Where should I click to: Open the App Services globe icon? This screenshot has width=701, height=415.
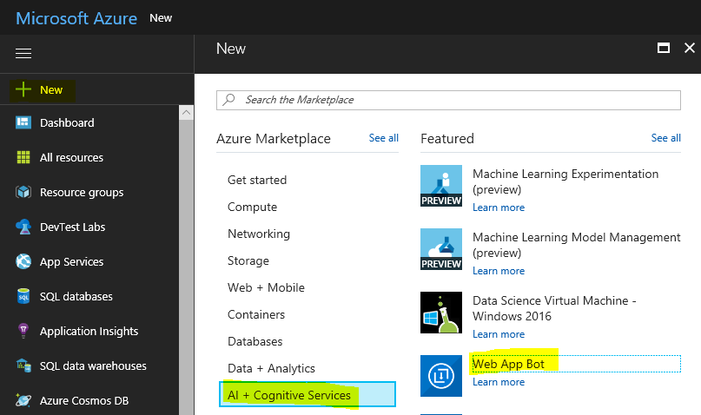(23, 262)
